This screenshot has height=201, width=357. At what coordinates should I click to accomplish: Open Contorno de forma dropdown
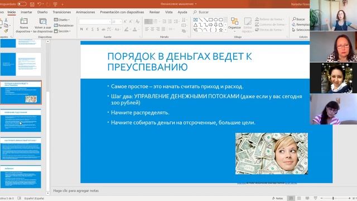[x=270, y=25]
